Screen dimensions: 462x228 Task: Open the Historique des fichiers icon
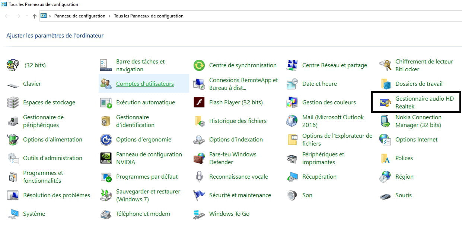click(x=199, y=121)
